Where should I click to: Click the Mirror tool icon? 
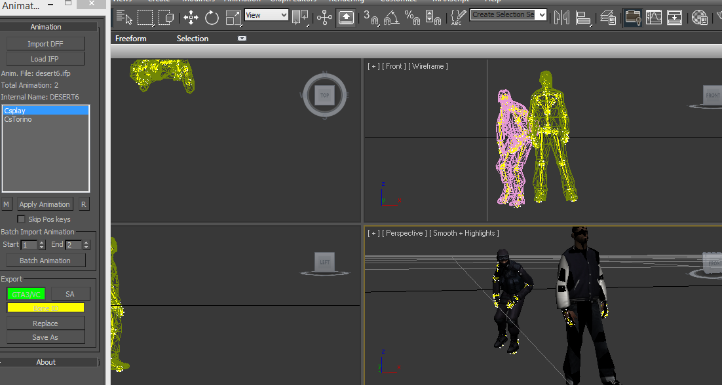point(561,18)
